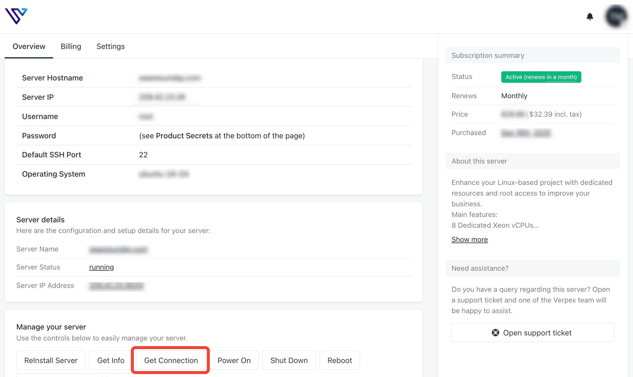Switch to the Billing tab
The width and height of the screenshot is (633, 377).
pyautogui.click(x=71, y=46)
